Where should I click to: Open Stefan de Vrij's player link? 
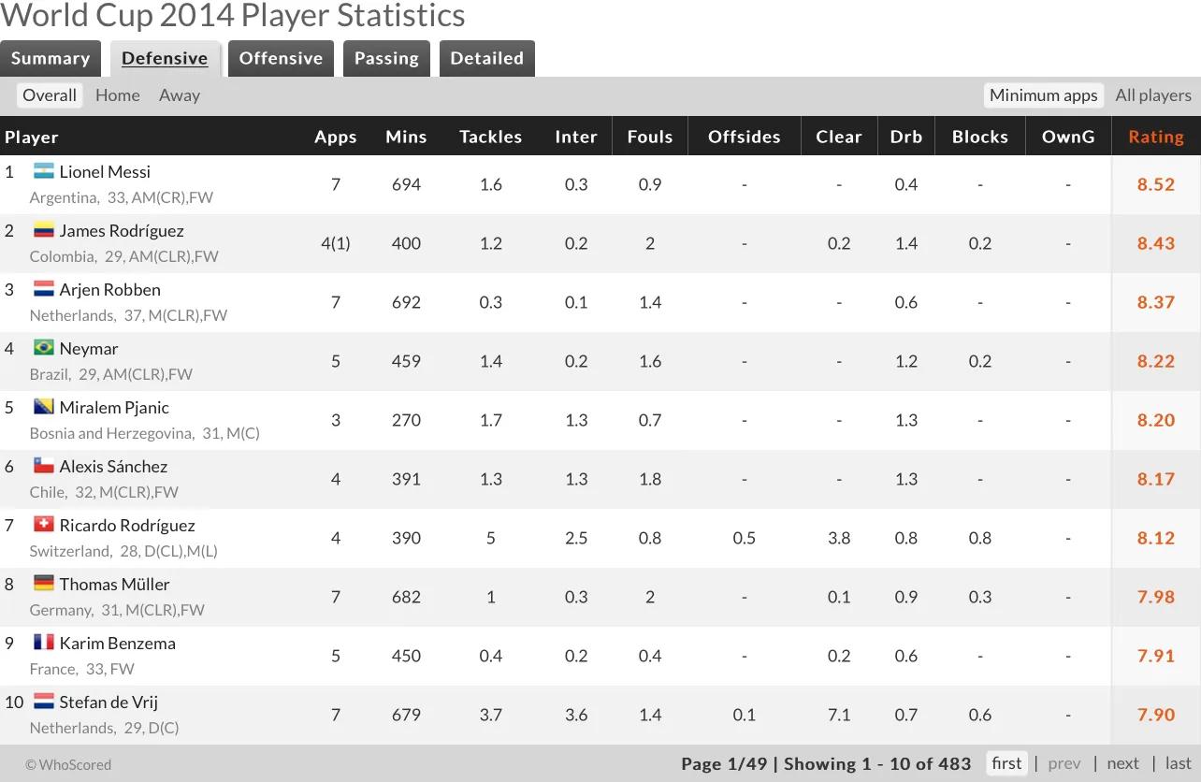(109, 702)
